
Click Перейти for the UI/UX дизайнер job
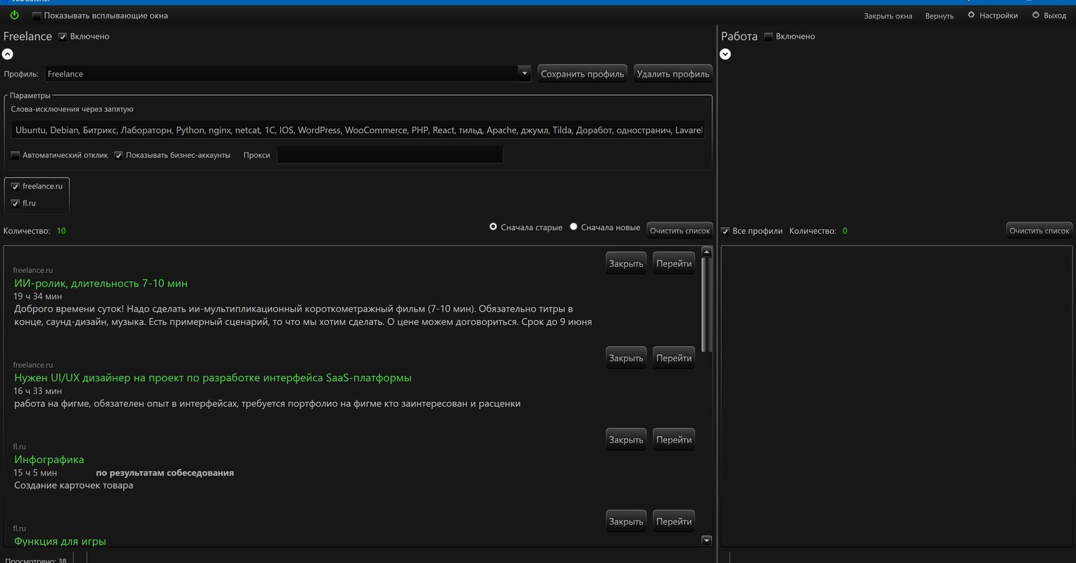tap(674, 358)
